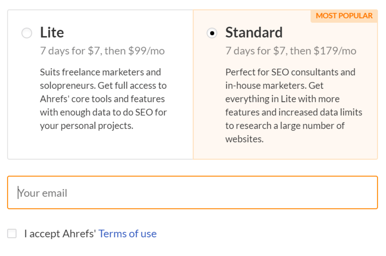Focus the Your email input field
Image resolution: width=386 pixels, height=256 pixels.
193,193
